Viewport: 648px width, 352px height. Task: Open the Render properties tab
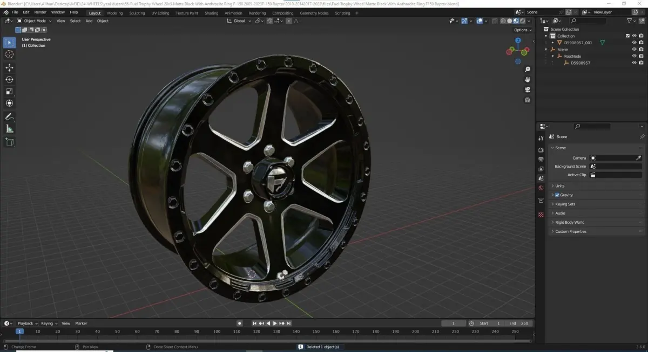[x=541, y=150]
